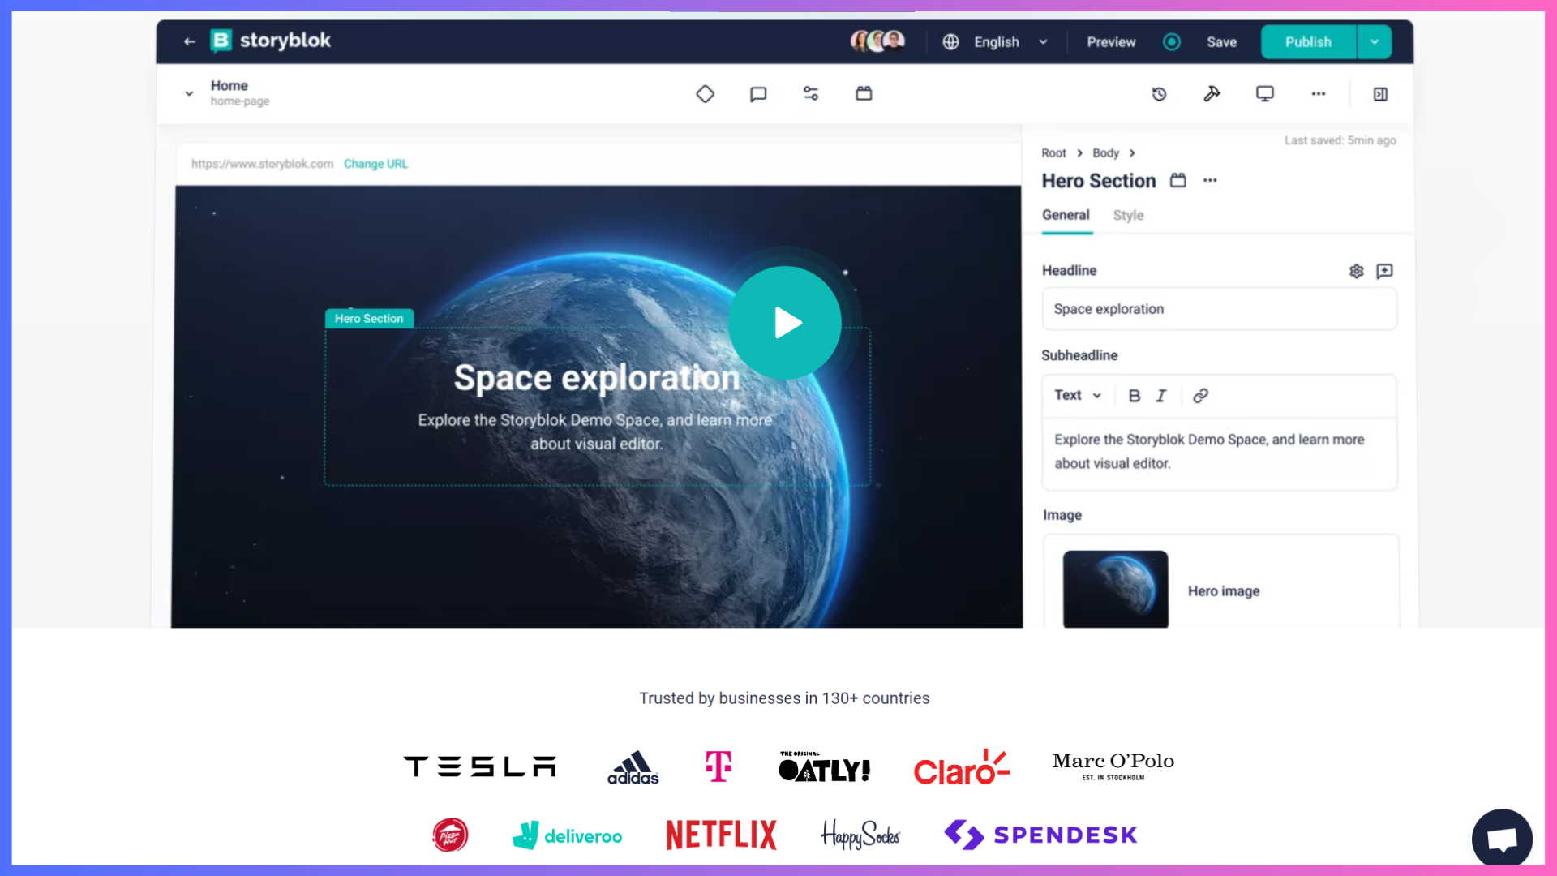Click the version history clock icon
This screenshot has width=1557, height=876.
tap(1159, 94)
